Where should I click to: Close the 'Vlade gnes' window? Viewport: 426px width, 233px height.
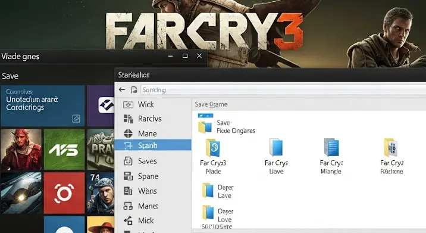point(199,56)
